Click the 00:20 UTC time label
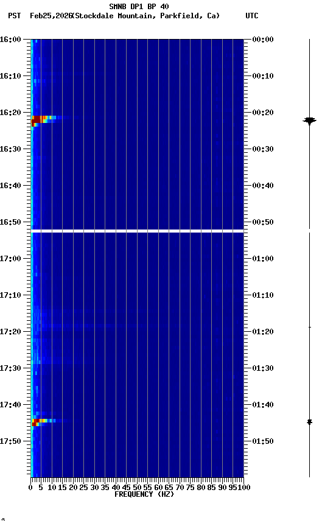The image size is (336, 526). click(x=263, y=113)
